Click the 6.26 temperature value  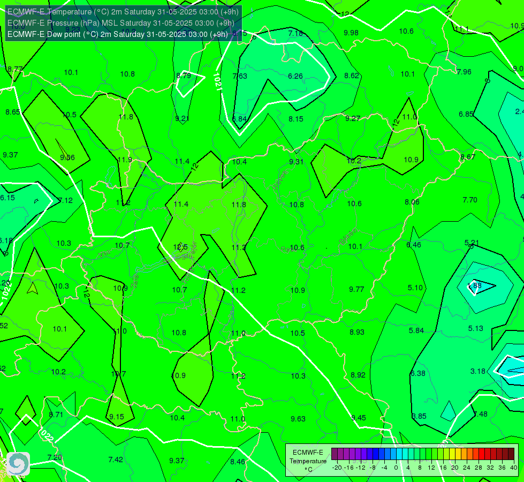295,76
